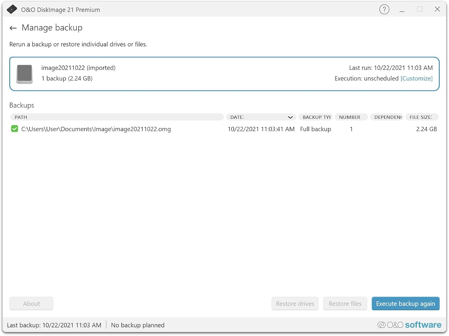Screen dimensions: 449x336
Task: Click the O&O DiskImage application logo
Action: click(12, 9)
